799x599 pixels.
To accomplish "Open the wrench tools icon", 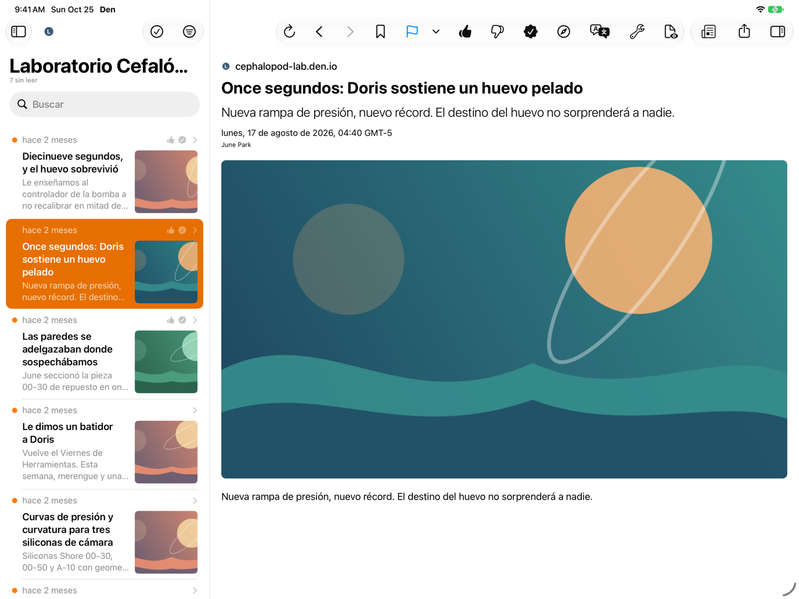I will (637, 31).
